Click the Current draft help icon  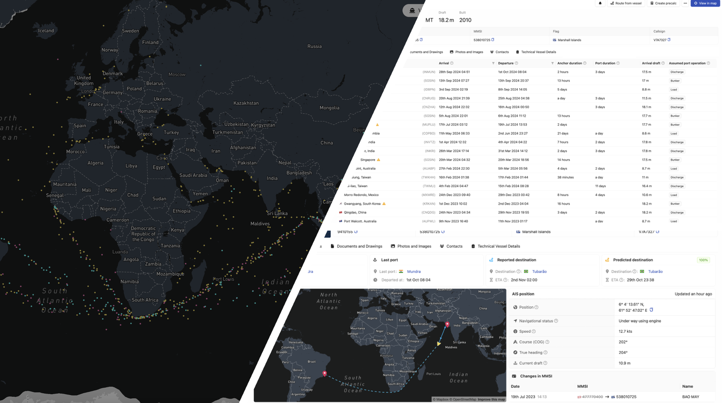pyautogui.click(x=545, y=363)
